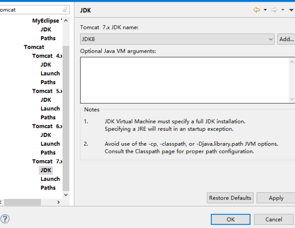Confirm with the OK button
The height and width of the screenshot is (228, 295).
pos(230,219)
